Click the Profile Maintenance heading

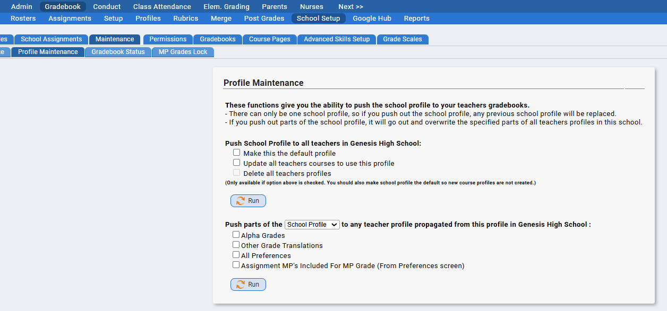[263, 83]
